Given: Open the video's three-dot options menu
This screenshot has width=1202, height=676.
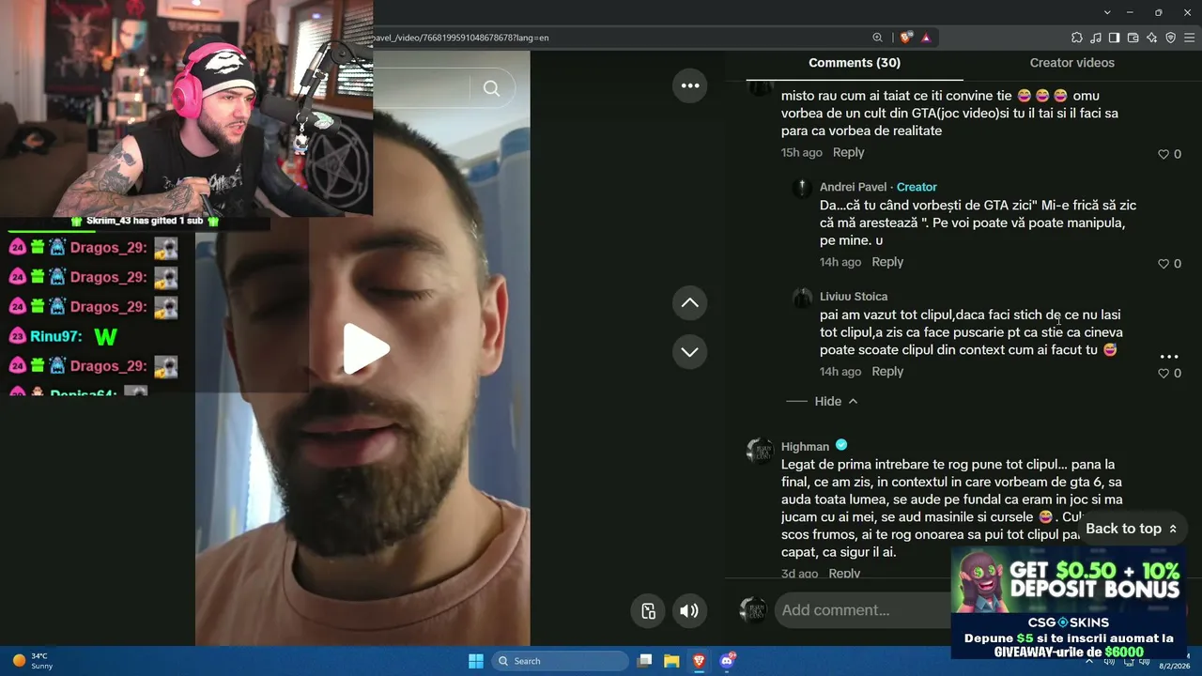Looking at the screenshot, I should pyautogui.click(x=690, y=85).
